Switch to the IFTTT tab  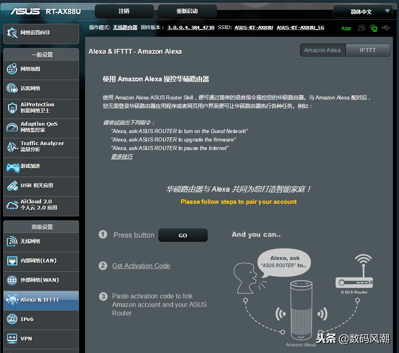(x=368, y=50)
